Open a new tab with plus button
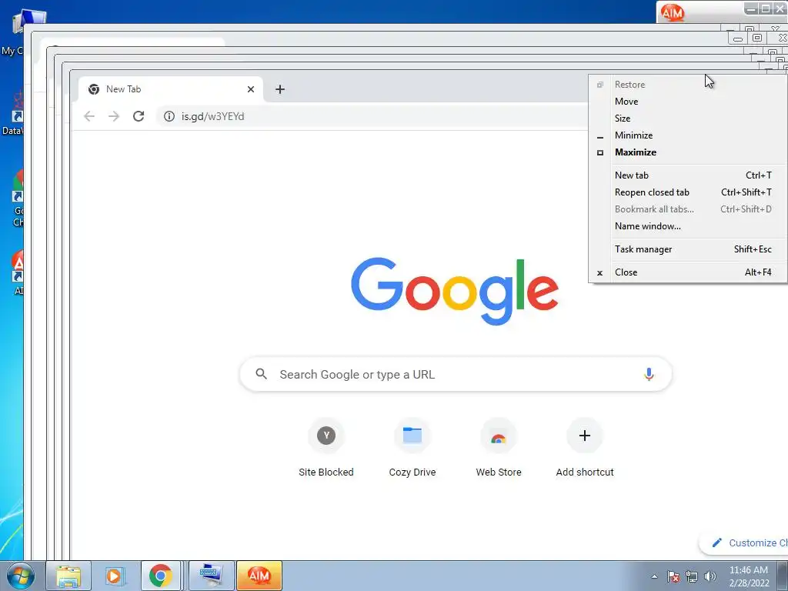The width and height of the screenshot is (788, 591). tap(280, 89)
